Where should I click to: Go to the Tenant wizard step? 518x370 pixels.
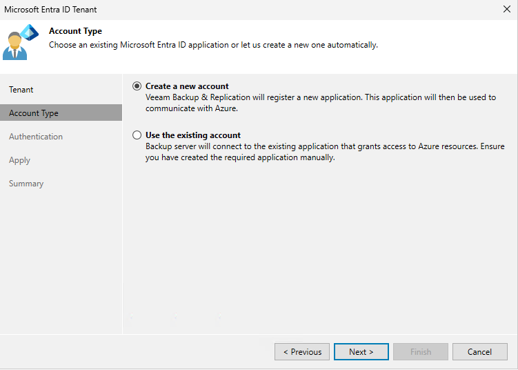click(21, 90)
